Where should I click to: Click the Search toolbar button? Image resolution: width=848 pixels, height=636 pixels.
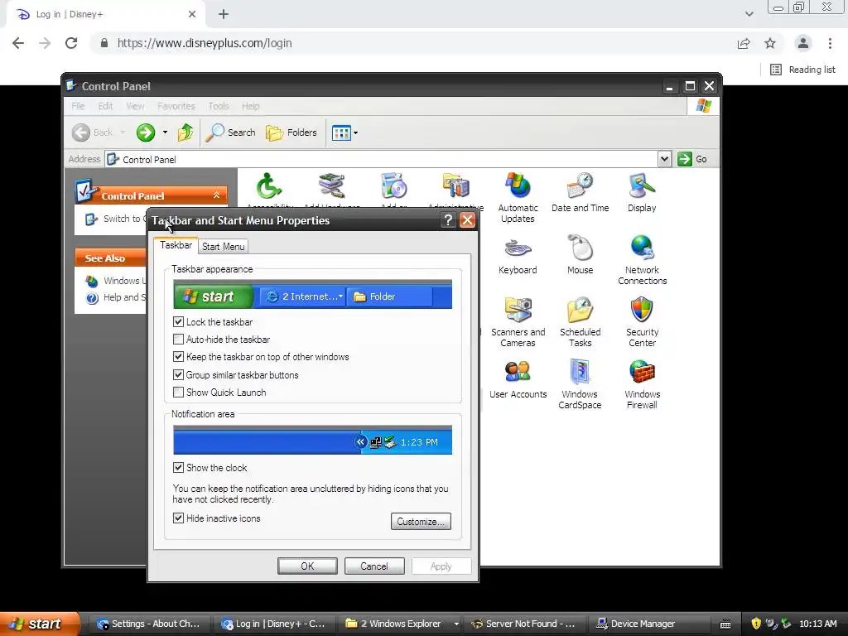tap(231, 132)
